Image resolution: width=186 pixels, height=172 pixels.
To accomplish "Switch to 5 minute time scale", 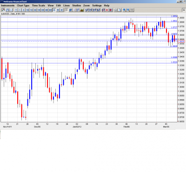I will 24,10.
